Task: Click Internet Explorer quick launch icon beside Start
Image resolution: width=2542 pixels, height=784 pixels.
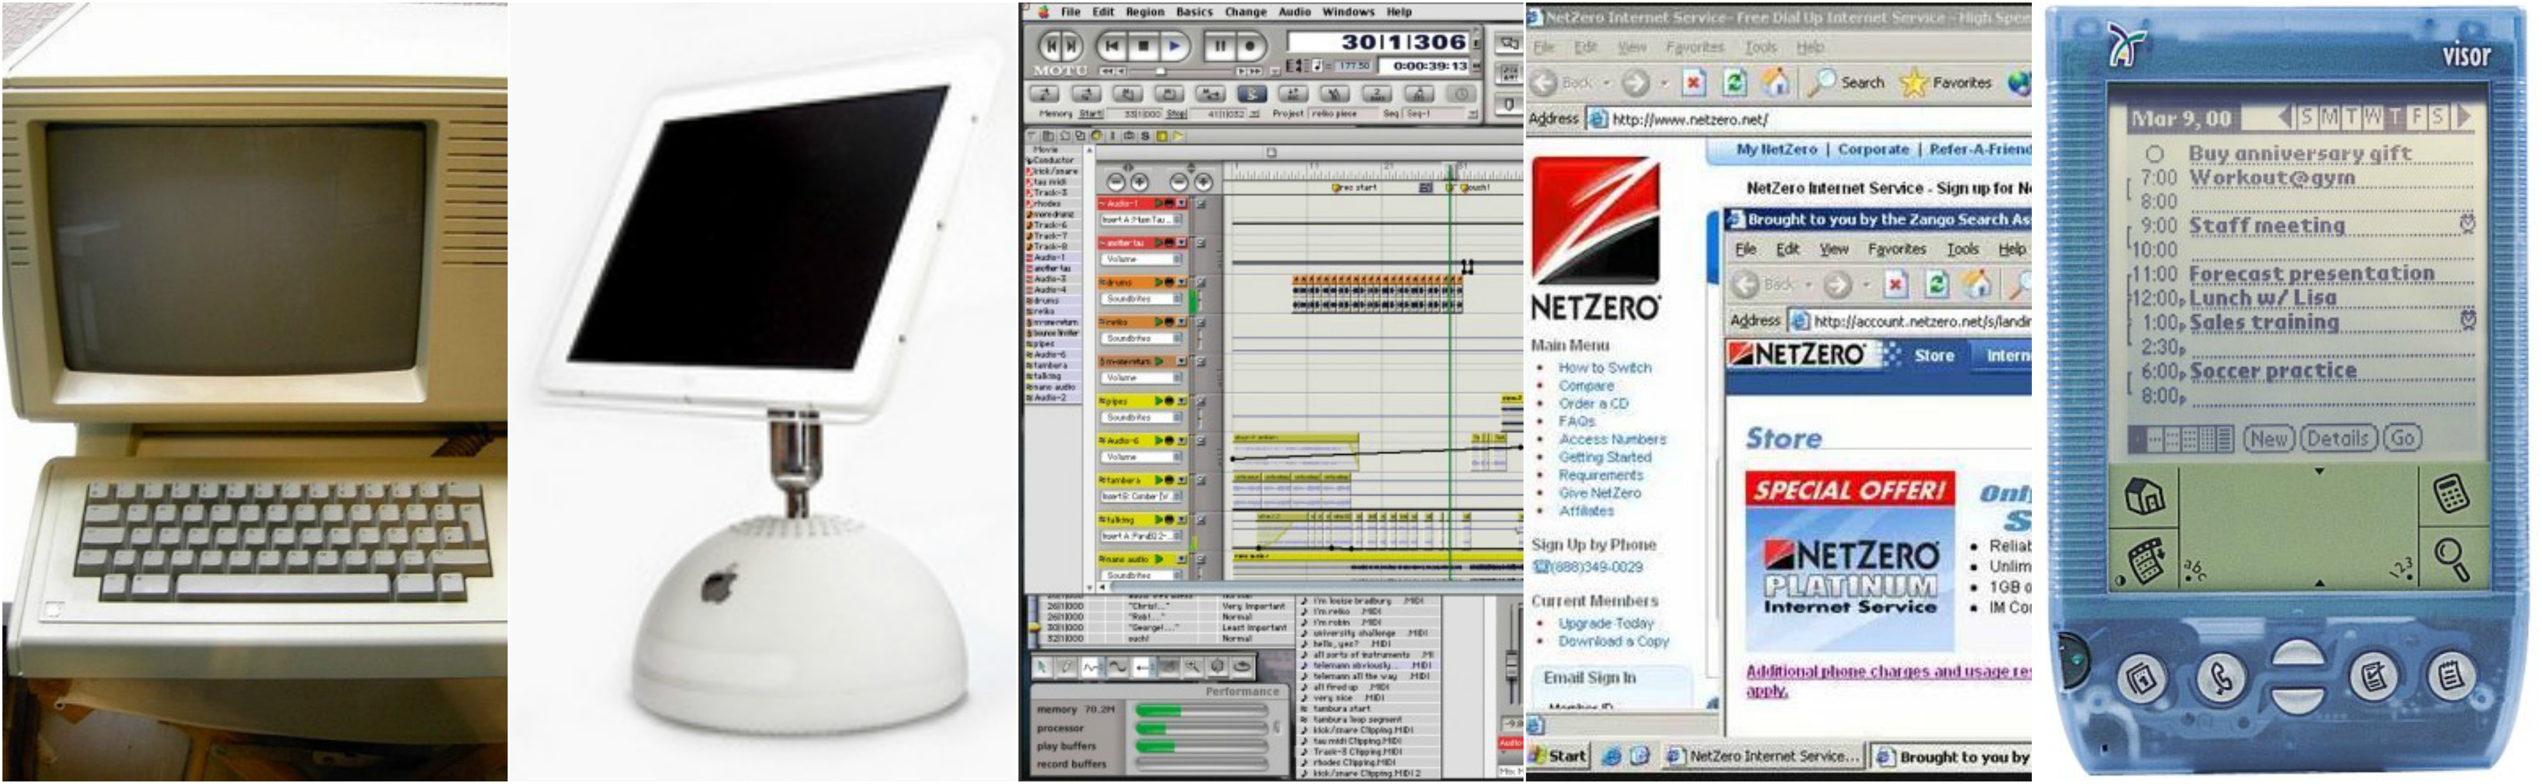Action: tap(1611, 757)
